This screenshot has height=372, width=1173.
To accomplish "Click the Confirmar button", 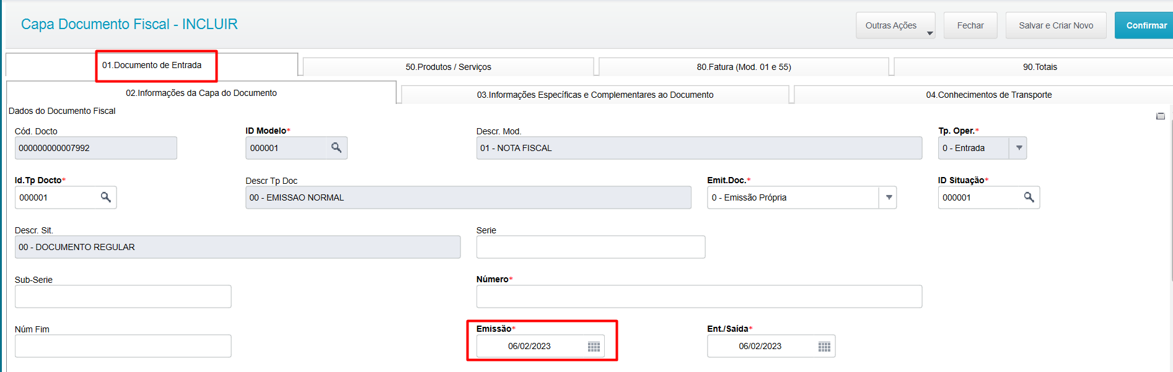I will (x=1144, y=25).
